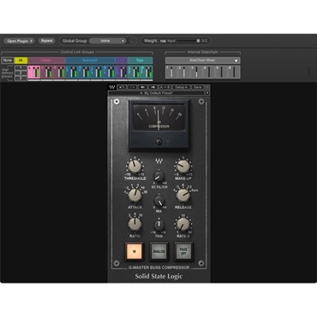Toggle the ANALOG button
Image resolution: width=317 pixels, height=317 pixels.
pos(158,252)
